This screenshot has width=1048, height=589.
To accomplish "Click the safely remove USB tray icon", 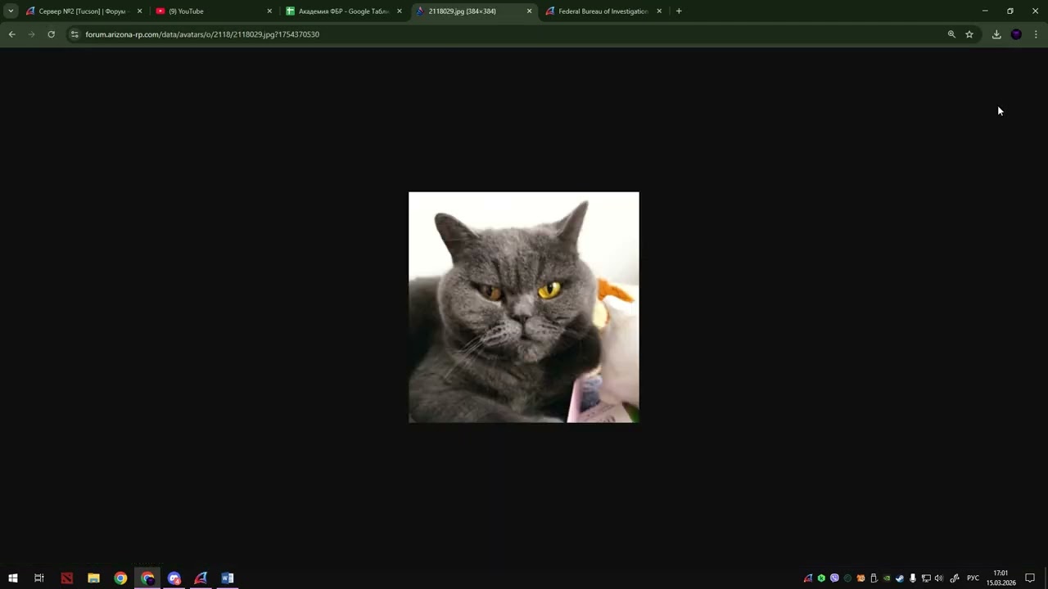I will pyautogui.click(x=874, y=578).
